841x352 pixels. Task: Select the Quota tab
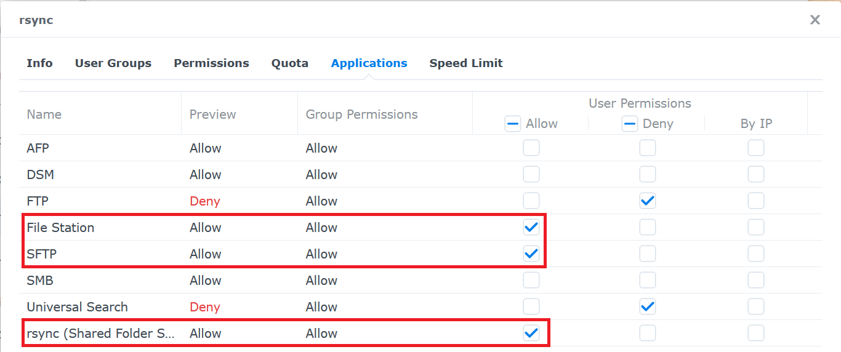[x=290, y=63]
